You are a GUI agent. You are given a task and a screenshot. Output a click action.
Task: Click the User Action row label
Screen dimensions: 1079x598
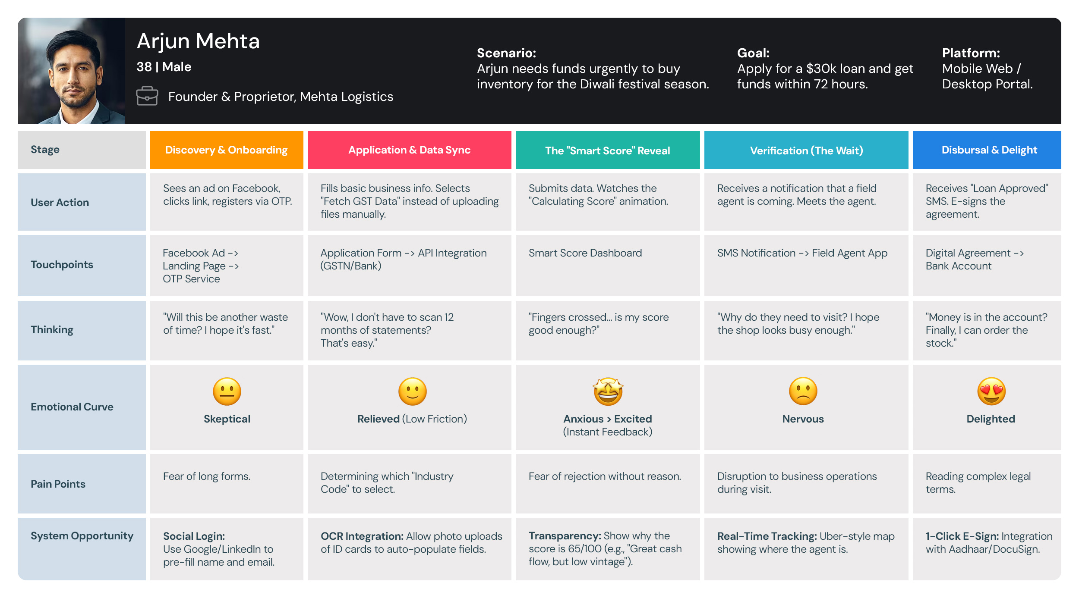(60, 202)
